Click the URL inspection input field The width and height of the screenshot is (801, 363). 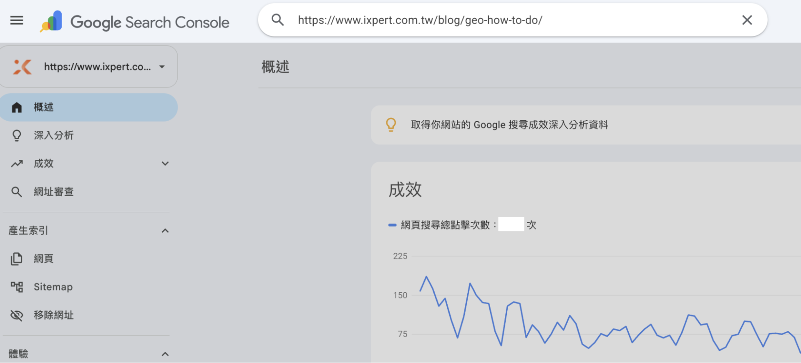click(x=512, y=20)
